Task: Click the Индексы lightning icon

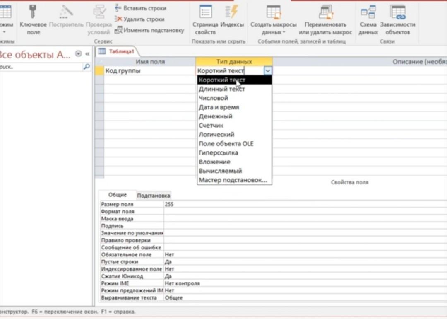Action: coord(232,12)
